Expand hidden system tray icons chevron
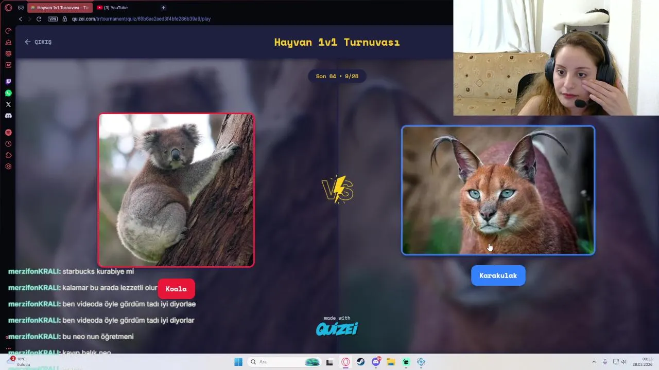 [x=594, y=362]
